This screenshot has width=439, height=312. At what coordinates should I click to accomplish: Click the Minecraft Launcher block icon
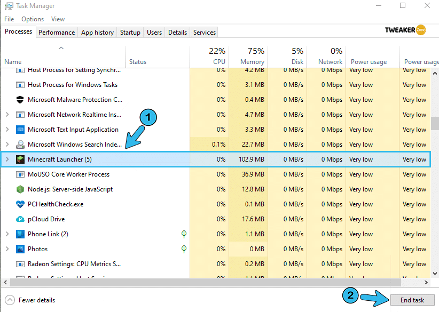[20, 159]
